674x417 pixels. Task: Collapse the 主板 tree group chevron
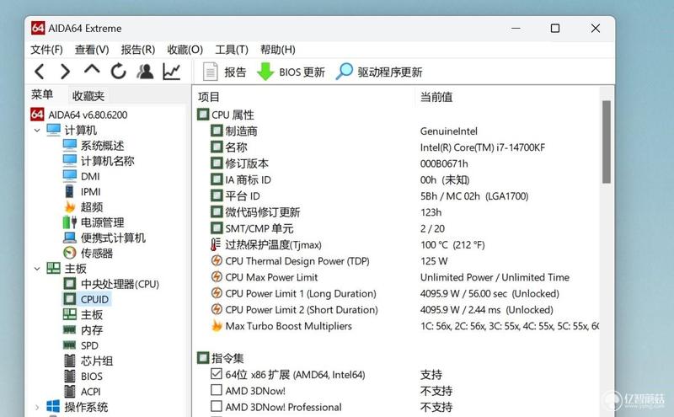tap(37, 269)
